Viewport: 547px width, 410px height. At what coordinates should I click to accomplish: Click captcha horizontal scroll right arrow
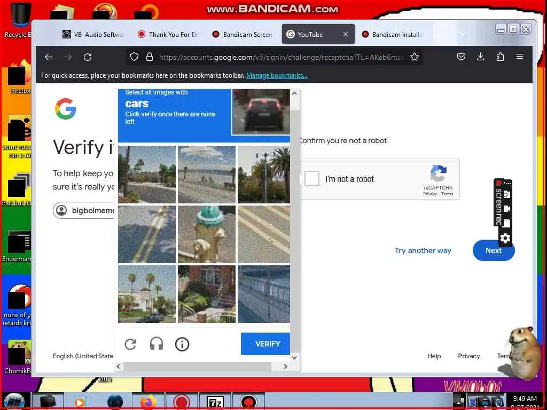(285, 366)
